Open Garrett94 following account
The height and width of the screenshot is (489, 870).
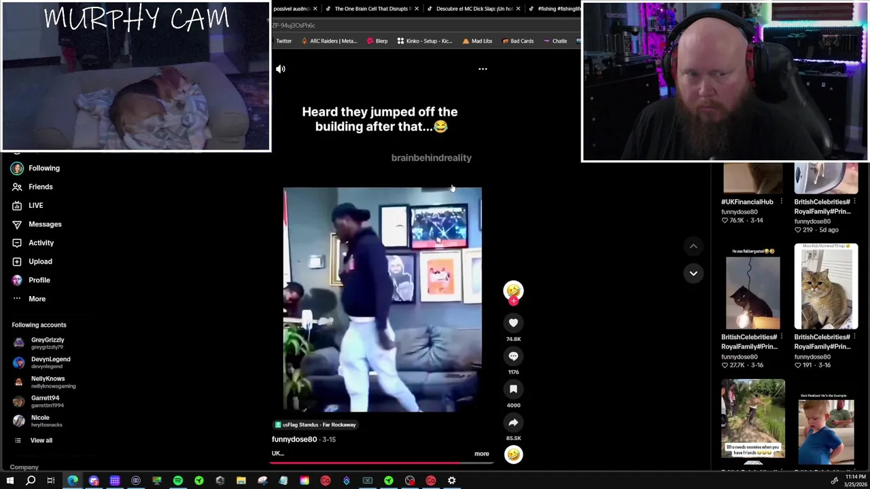[38, 401]
